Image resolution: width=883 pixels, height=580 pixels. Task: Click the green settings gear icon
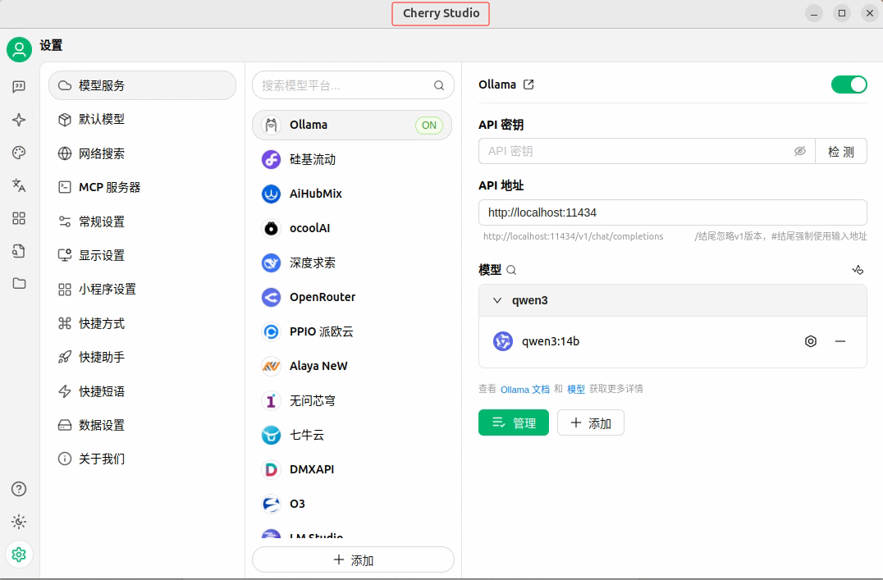click(x=19, y=555)
